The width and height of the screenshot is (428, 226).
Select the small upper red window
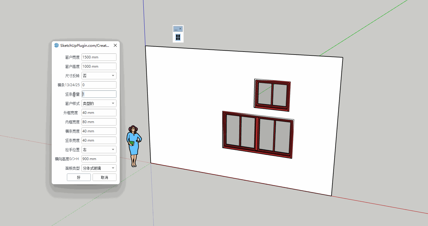pyautogui.click(x=272, y=95)
